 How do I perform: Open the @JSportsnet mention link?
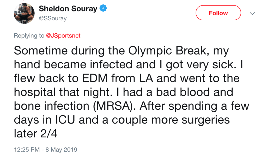pyautogui.click(x=63, y=36)
